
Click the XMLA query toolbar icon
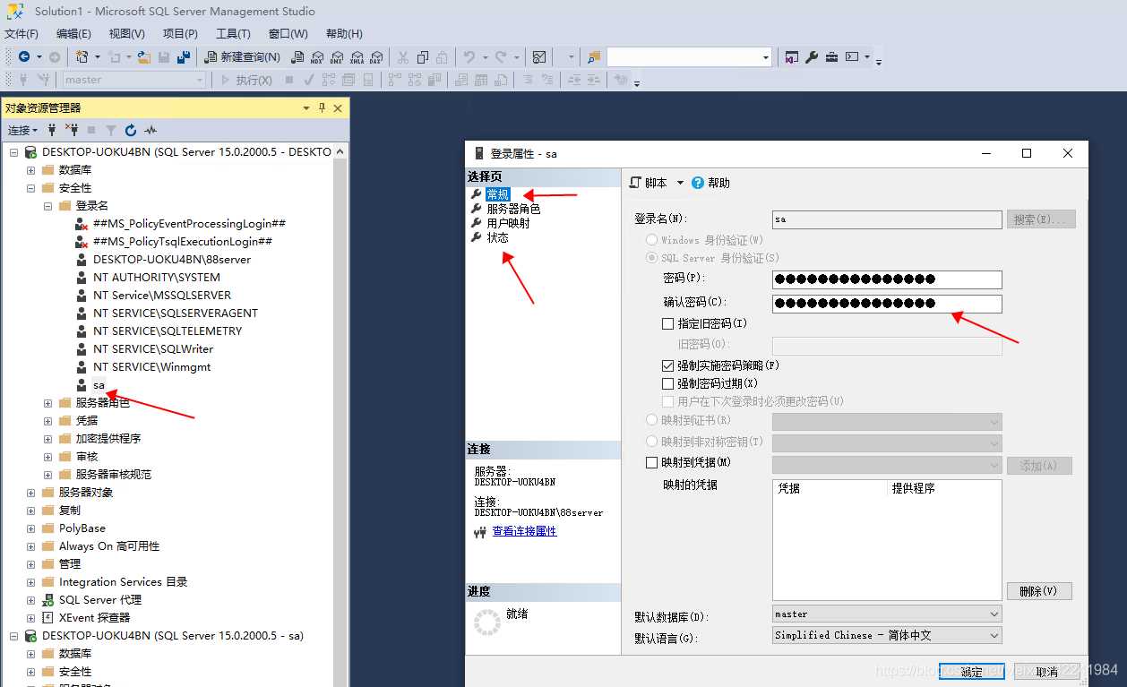click(357, 56)
